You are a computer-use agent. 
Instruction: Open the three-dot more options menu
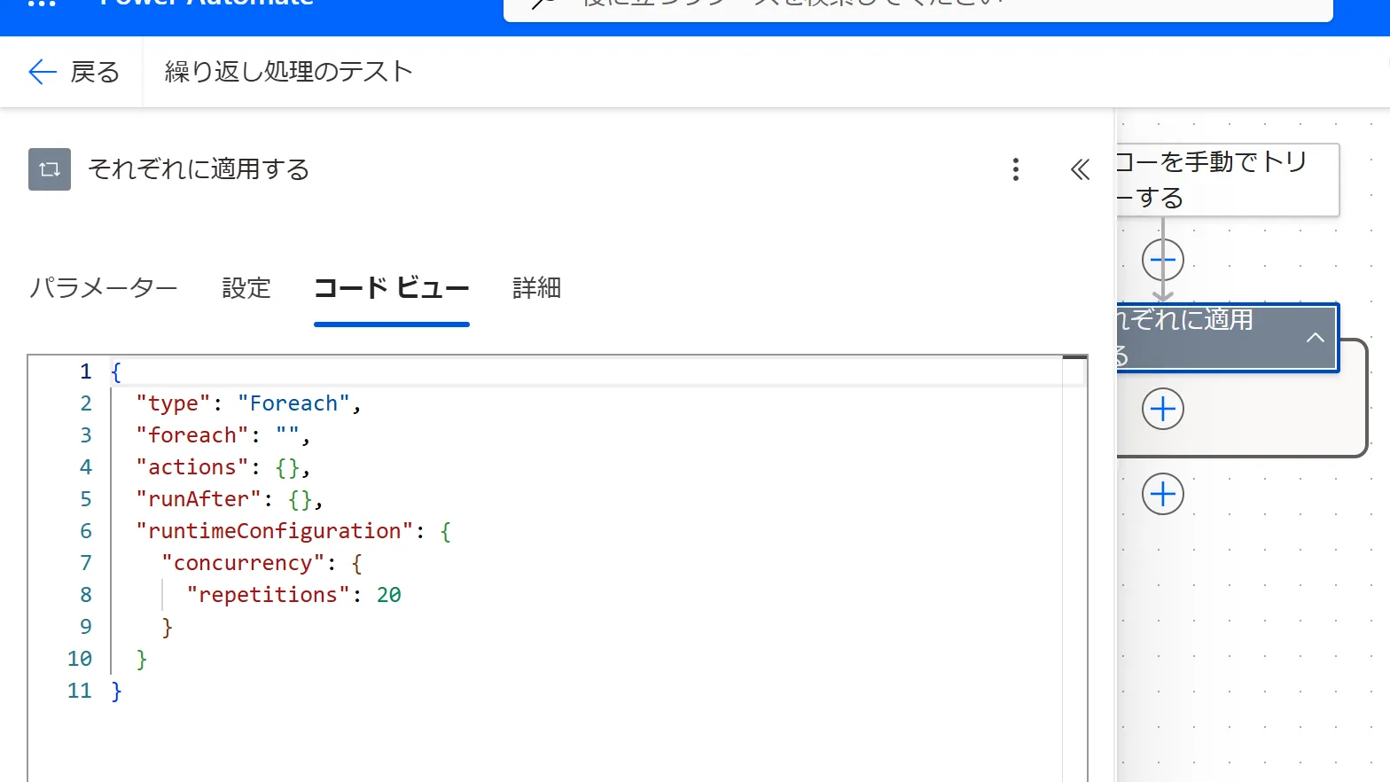click(1016, 169)
